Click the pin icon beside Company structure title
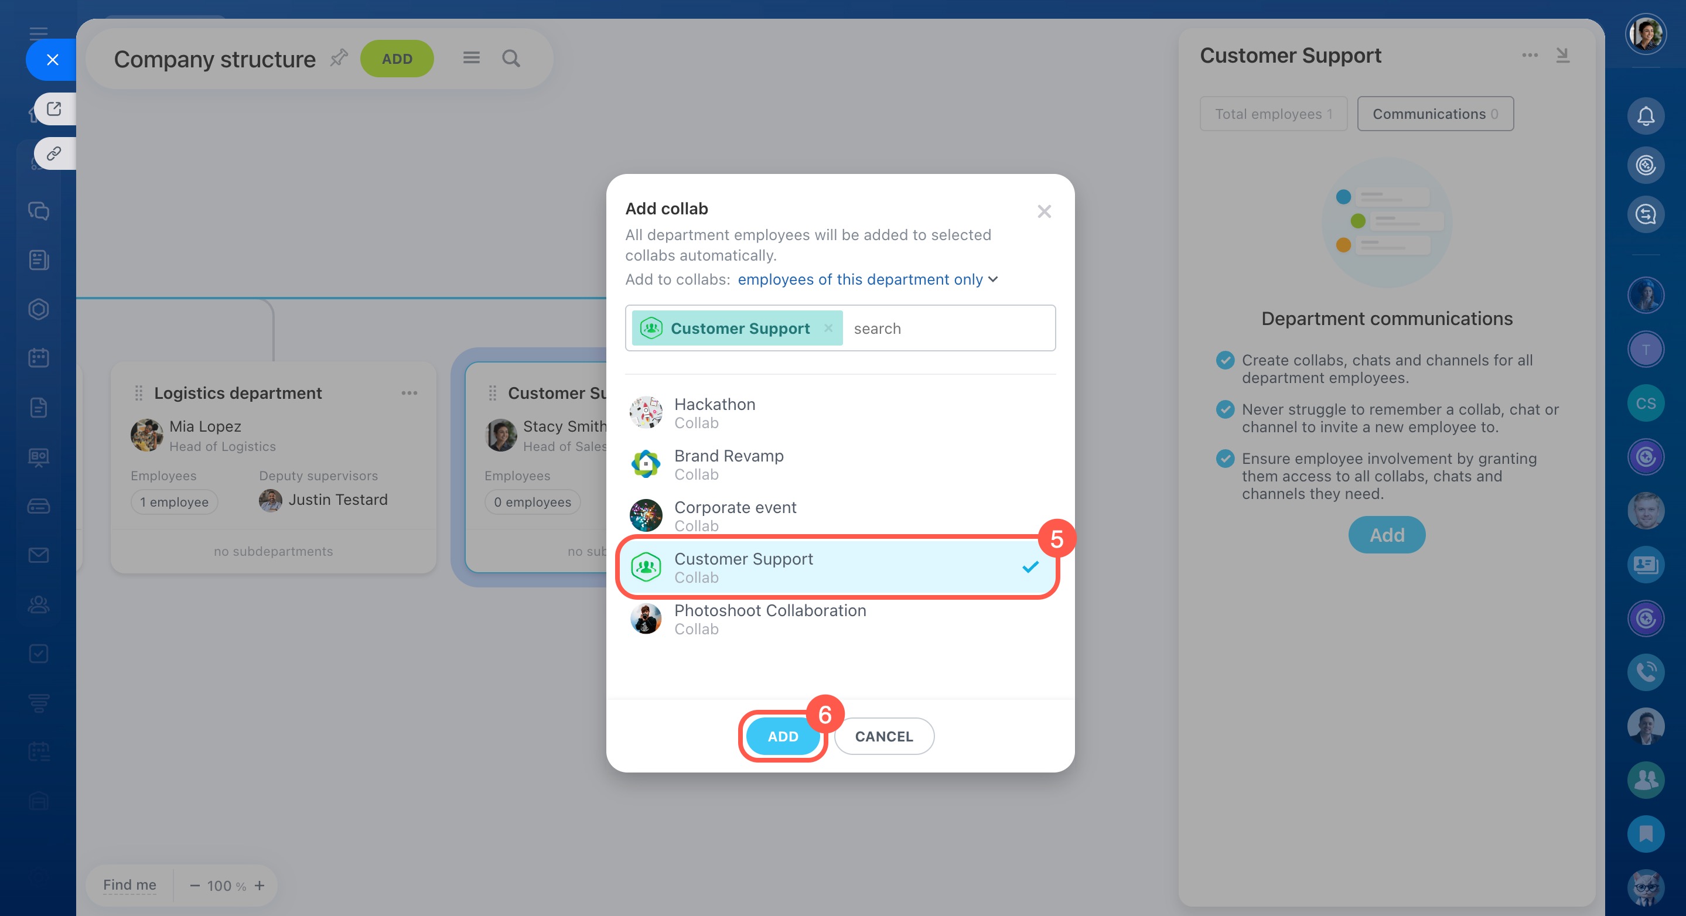Image resolution: width=1686 pixels, height=916 pixels. (x=339, y=57)
